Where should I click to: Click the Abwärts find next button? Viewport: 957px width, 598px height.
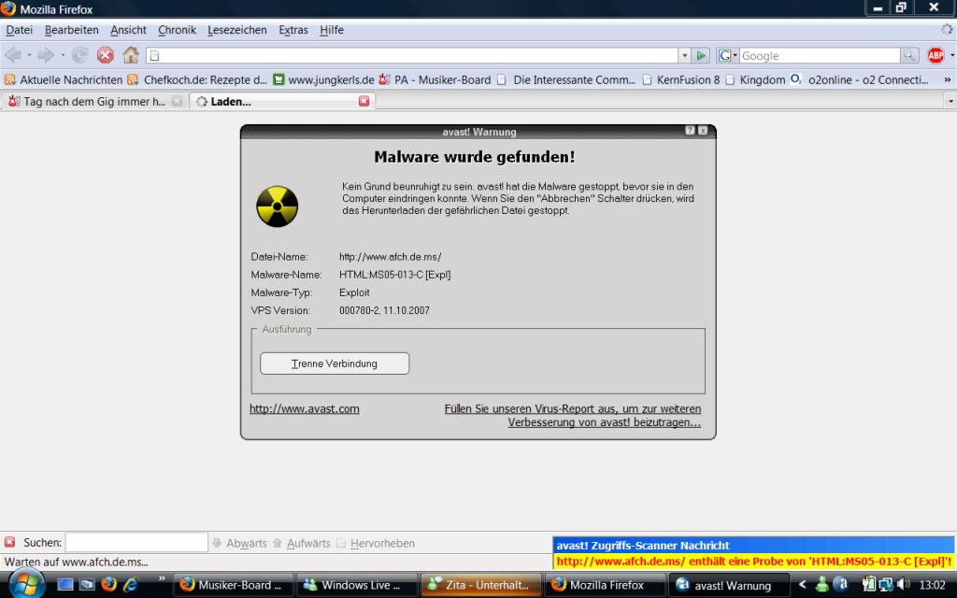click(x=239, y=543)
